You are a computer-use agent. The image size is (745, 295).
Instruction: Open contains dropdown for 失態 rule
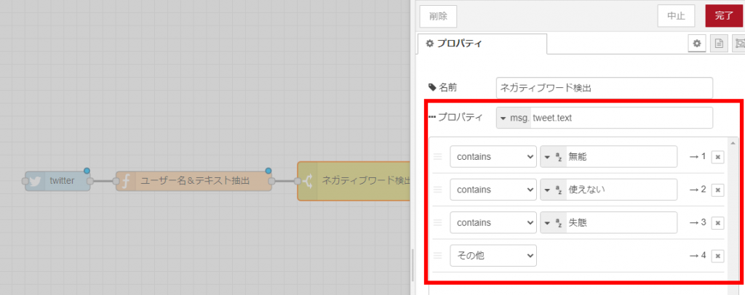pos(493,222)
